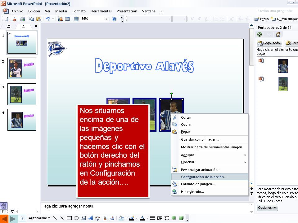Click the line color brush
This screenshot has height=223, width=298.
pos(132,218)
